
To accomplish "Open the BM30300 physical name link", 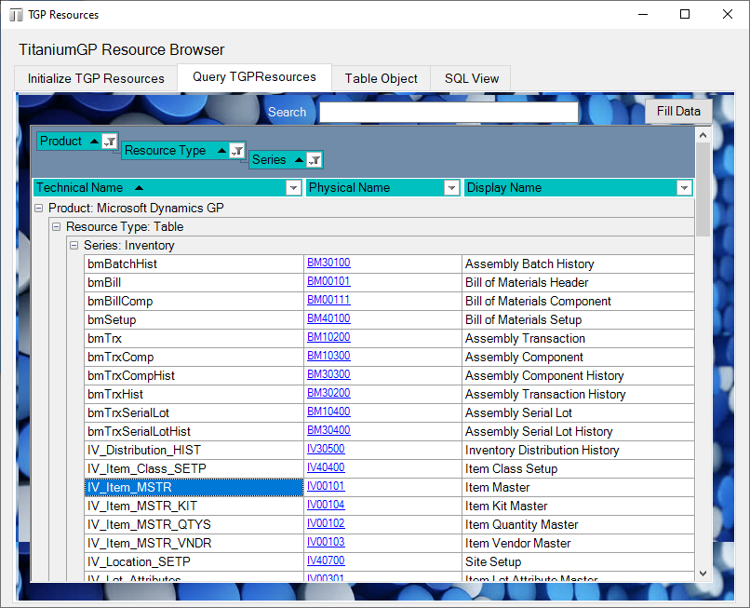I will click(x=328, y=374).
